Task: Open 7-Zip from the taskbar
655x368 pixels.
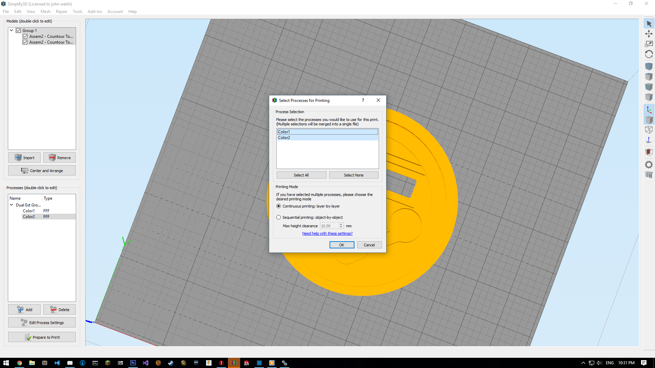Action: pyautogui.click(x=120, y=363)
